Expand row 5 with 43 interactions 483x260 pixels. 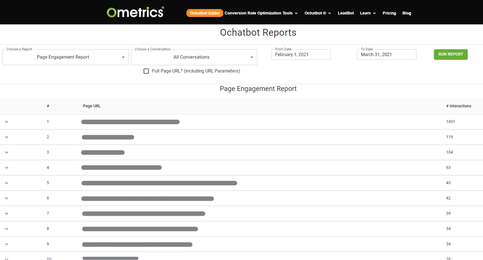coord(7,183)
